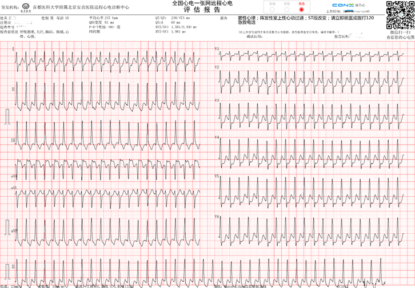Click the calibration pulse between leads II and III
Screen dimensions: 415x288
click(x=7, y=116)
